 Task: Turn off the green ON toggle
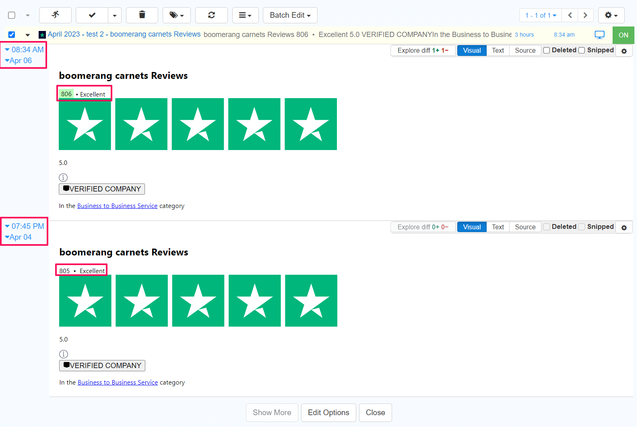pyautogui.click(x=623, y=35)
